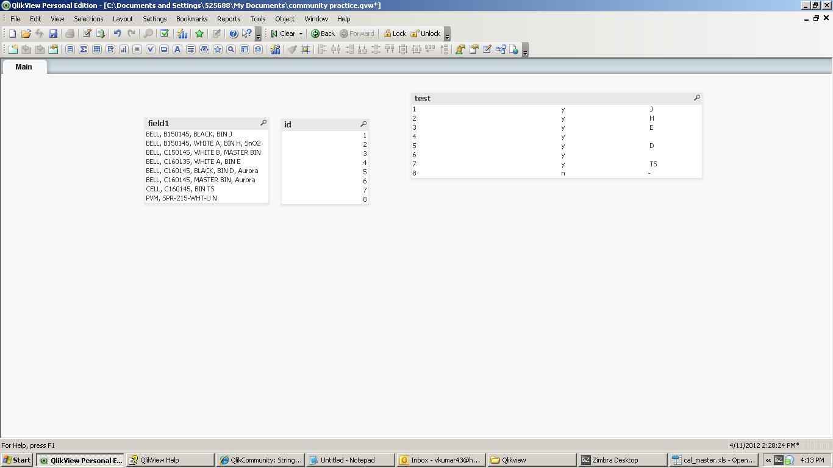
Task: Switch to the Main sheet tab
Action: click(x=24, y=67)
